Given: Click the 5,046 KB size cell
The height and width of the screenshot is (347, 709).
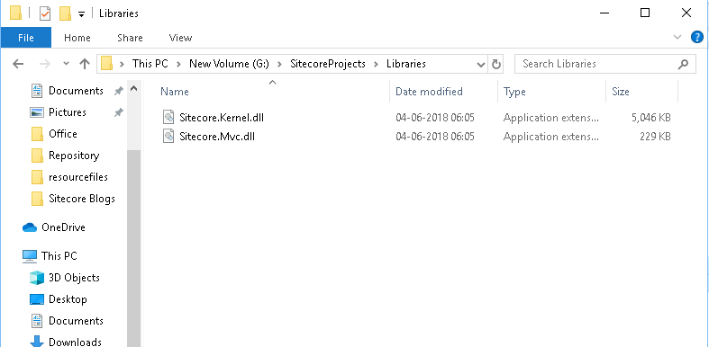Looking at the screenshot, I should click(650, 118).
